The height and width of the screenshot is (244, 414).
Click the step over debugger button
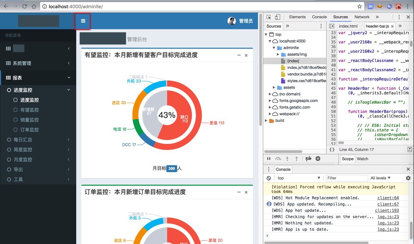point(278,159)
